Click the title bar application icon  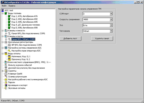[2, 2]
